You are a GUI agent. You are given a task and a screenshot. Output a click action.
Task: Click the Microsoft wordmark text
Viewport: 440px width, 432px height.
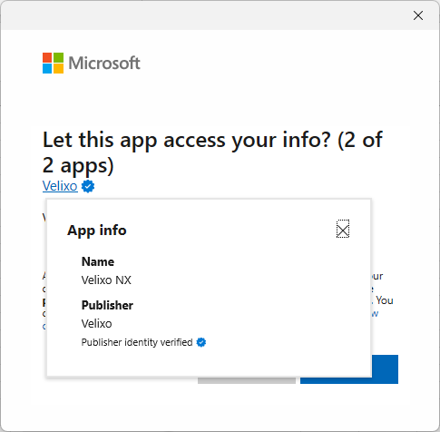tap(104, 63)
